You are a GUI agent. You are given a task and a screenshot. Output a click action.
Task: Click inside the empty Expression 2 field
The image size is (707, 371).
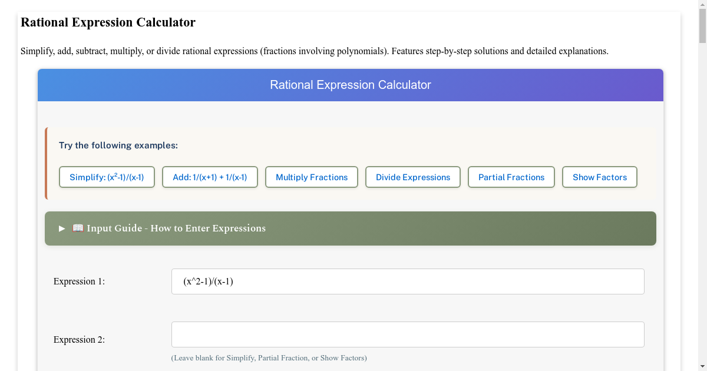408,334
